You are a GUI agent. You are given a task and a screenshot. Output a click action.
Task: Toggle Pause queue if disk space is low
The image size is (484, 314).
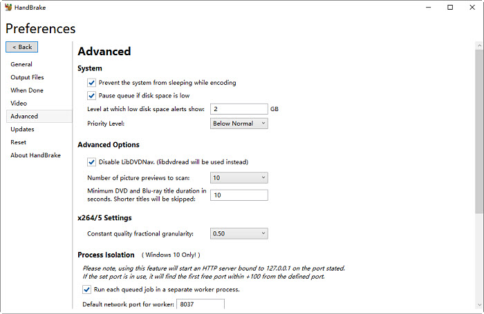click(91, 95)
